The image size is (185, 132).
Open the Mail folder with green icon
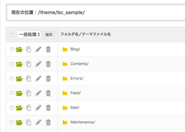(x=19, y=108)
